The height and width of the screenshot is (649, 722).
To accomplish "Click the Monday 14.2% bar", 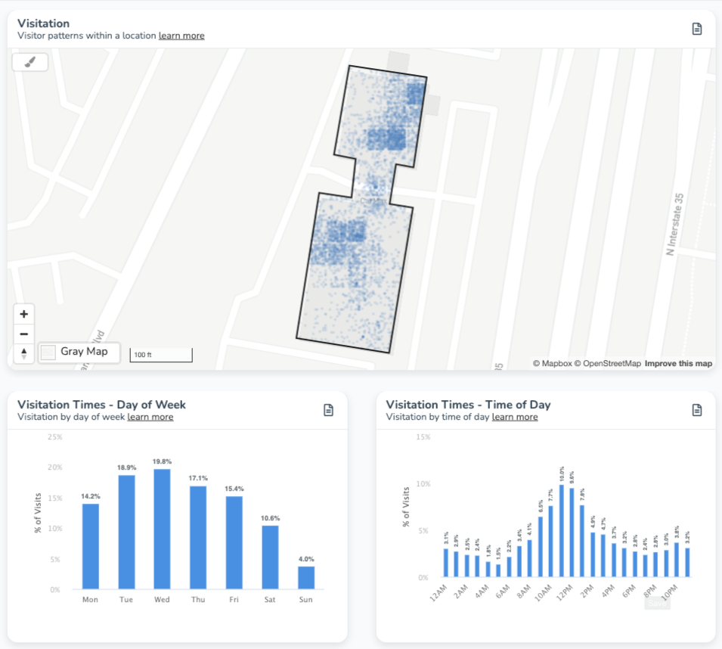I will pos(90,546).
